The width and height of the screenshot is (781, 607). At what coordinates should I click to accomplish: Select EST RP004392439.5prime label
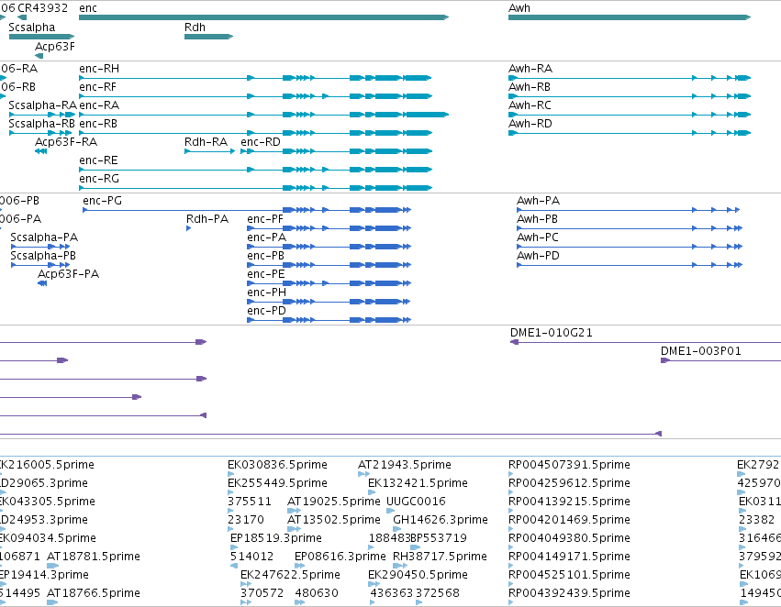[x=569, y=593]
